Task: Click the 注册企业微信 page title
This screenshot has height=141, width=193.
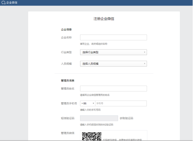Action: coord(104,19)
